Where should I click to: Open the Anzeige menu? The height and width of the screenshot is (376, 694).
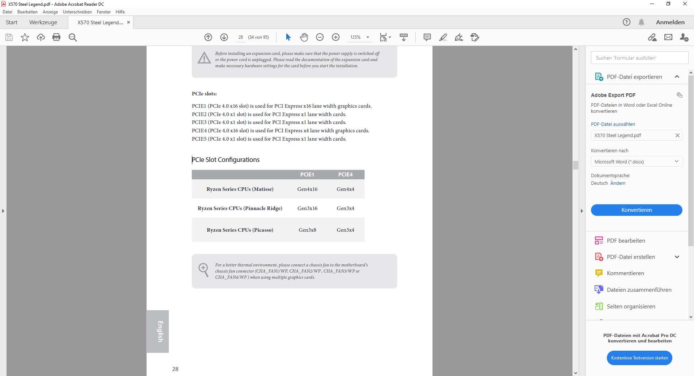tap(50, 12)
